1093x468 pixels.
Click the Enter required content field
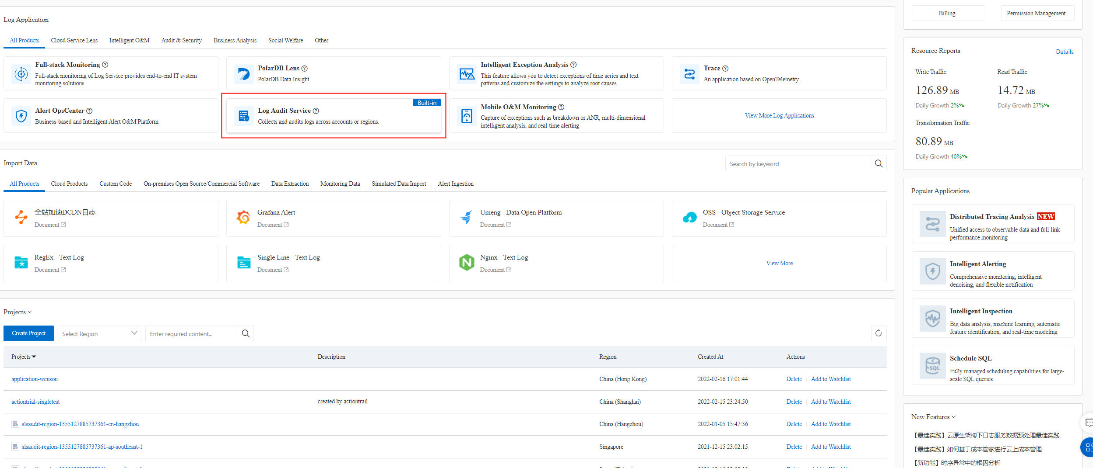191,333
